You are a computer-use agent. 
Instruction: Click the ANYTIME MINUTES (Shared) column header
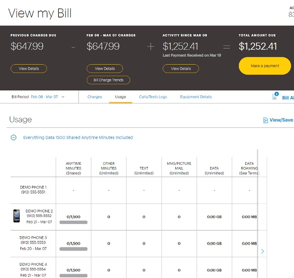pos(73,168)
